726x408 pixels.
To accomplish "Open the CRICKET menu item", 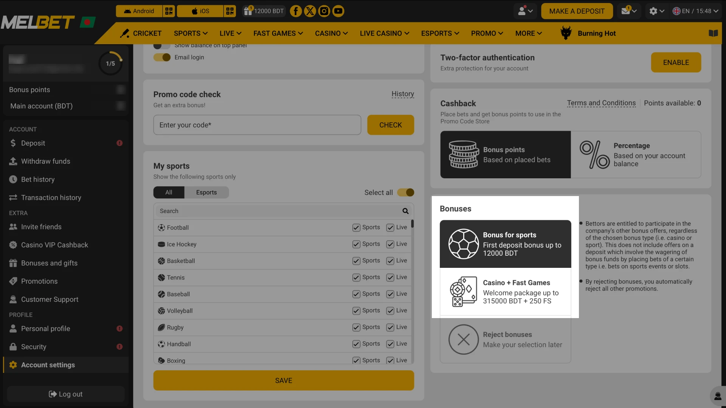I will click(x=147, y=33).
